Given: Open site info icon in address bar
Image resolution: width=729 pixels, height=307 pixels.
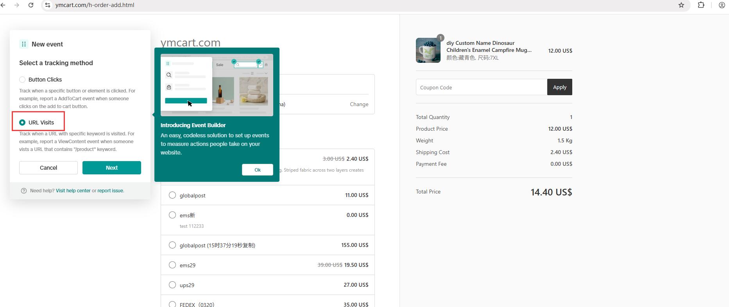Looking at the screenshot, I should 48,5.
